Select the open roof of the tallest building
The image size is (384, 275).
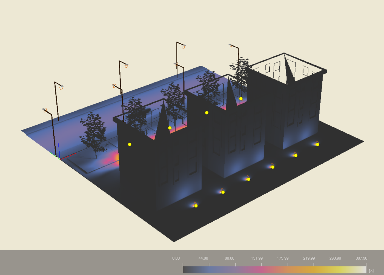[x=288, y=68]
